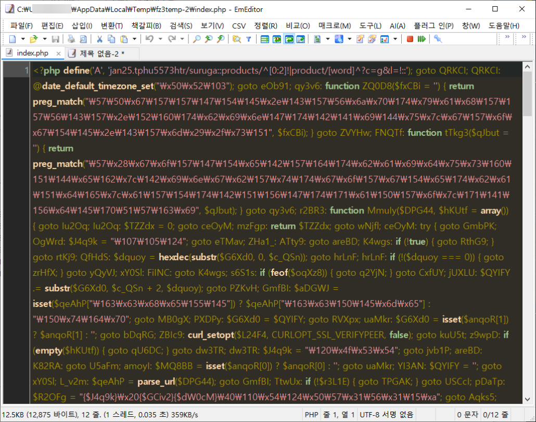Image resolution: width=536 pixels, height=422 pixels.
Task: Paste using the clipboard icon
Action: [124, 39]
